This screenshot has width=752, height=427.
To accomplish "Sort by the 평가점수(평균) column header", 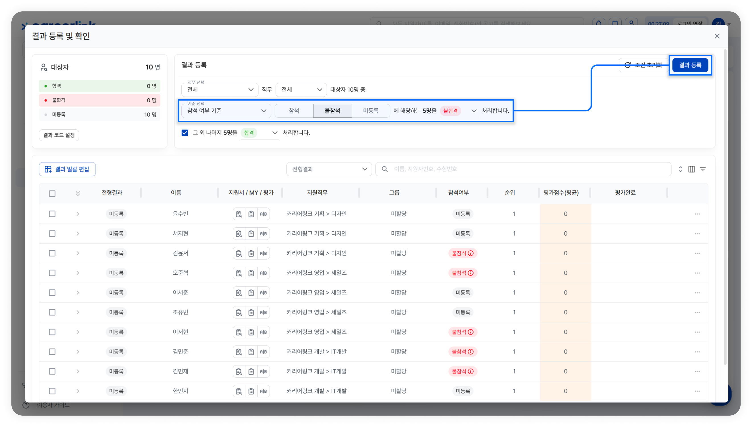I will click(x=561, y=193).
